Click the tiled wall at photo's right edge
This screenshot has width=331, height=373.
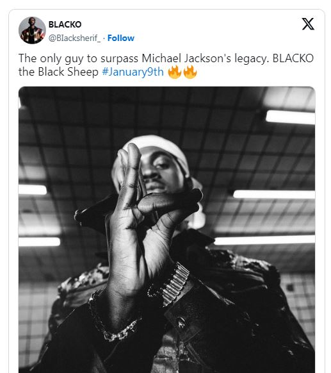tap(298, 310)
